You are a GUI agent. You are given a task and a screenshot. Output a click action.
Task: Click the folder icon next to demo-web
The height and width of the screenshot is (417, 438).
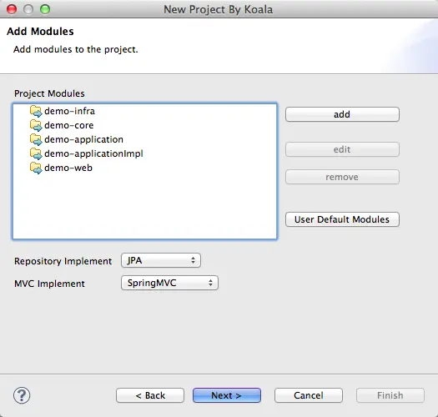pyautogui.click(x=36, y=168)
